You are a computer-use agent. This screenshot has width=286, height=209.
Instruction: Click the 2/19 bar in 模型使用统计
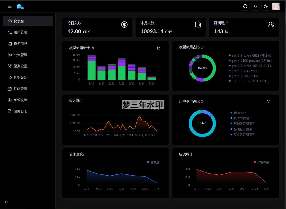click(91, 67)
